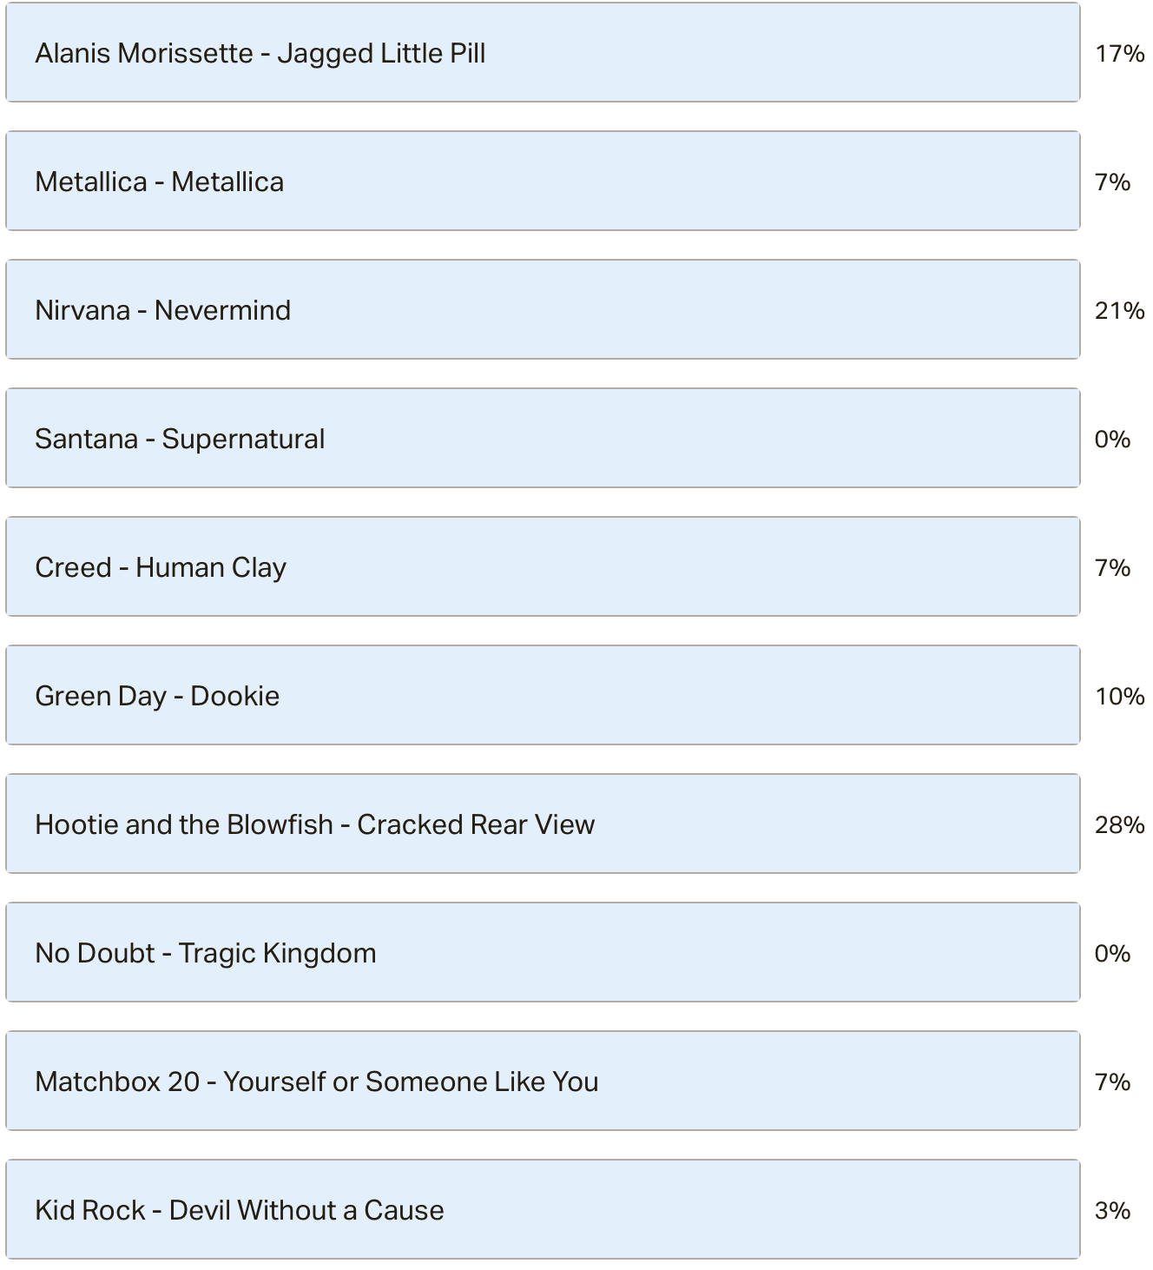Select Green Day - Dookie poll option
Image resolution: width=1153 pixels, height=1270 pixels.
(543, 696)
